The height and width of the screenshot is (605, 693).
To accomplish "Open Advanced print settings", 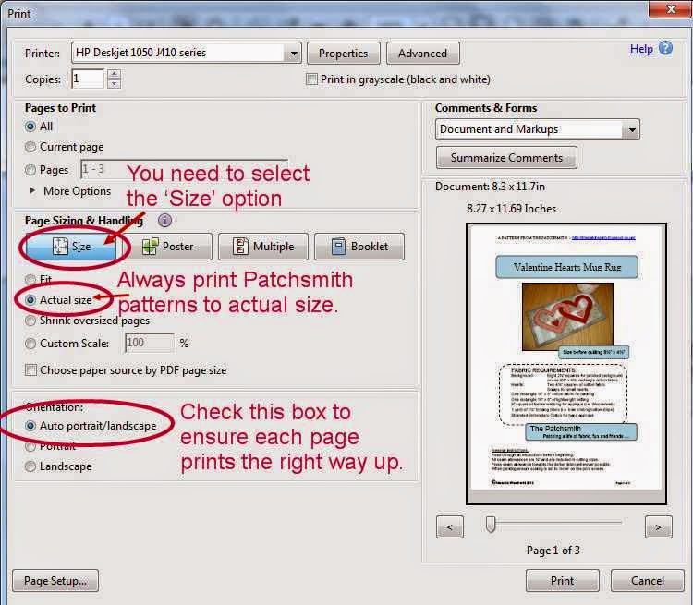I will [x=423, y=54].
